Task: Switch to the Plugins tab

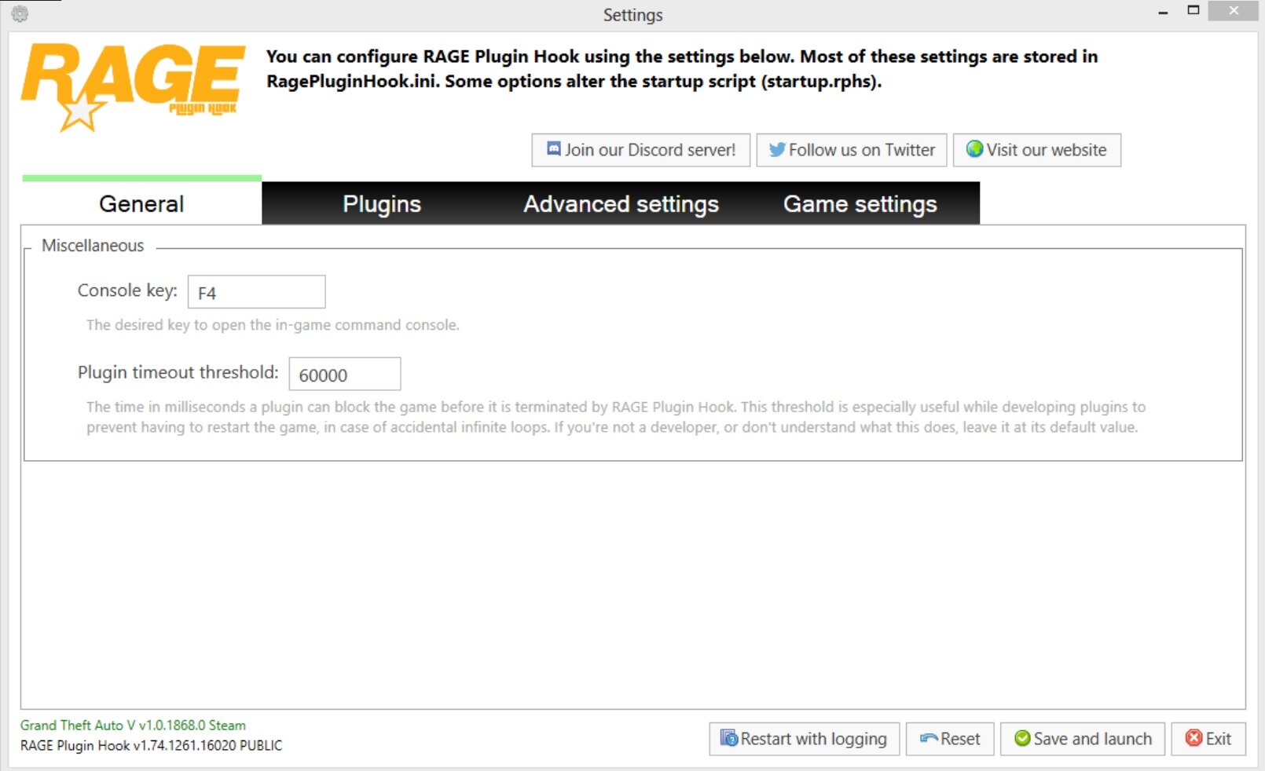Action: click(x=382, y=203)
